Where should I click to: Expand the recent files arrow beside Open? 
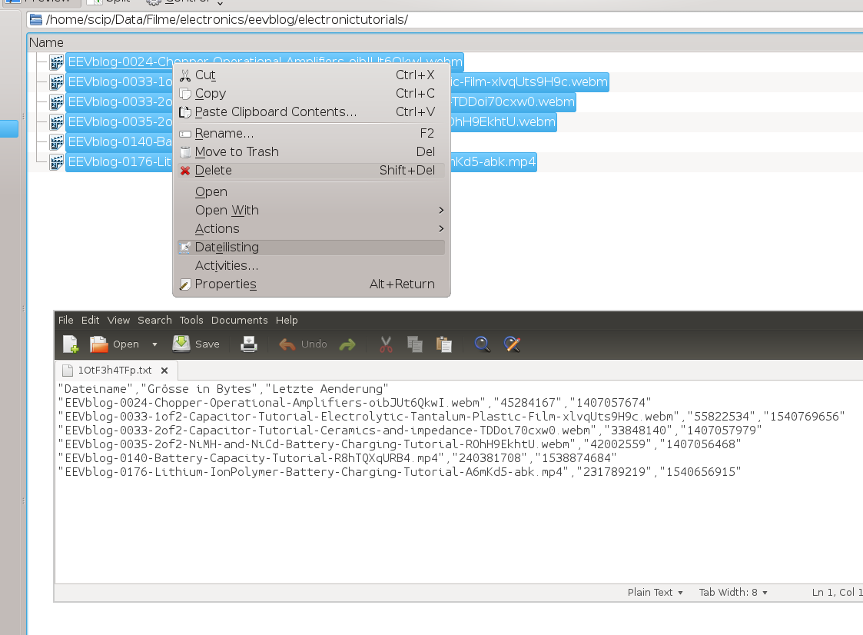(x=154, y=344)
